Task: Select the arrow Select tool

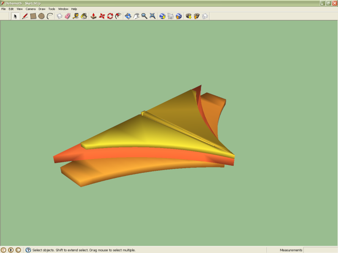Action: click(x=15, y=16)
